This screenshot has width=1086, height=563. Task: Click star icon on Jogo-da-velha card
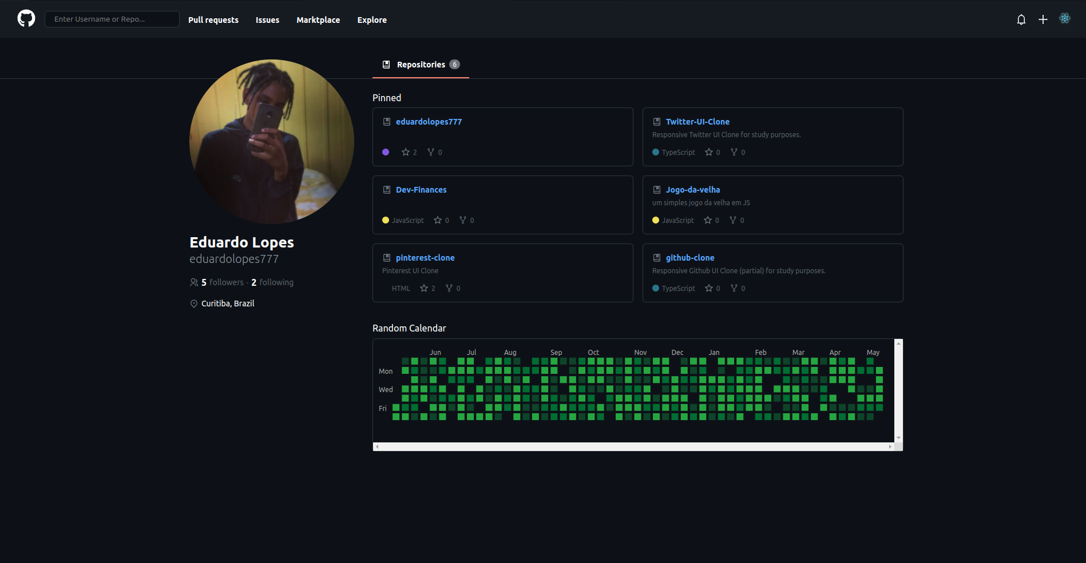708,220
